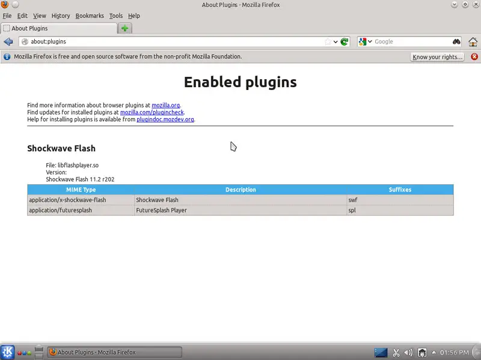
Task: Click the Know your rights button
Action: [x=437, y=57]
